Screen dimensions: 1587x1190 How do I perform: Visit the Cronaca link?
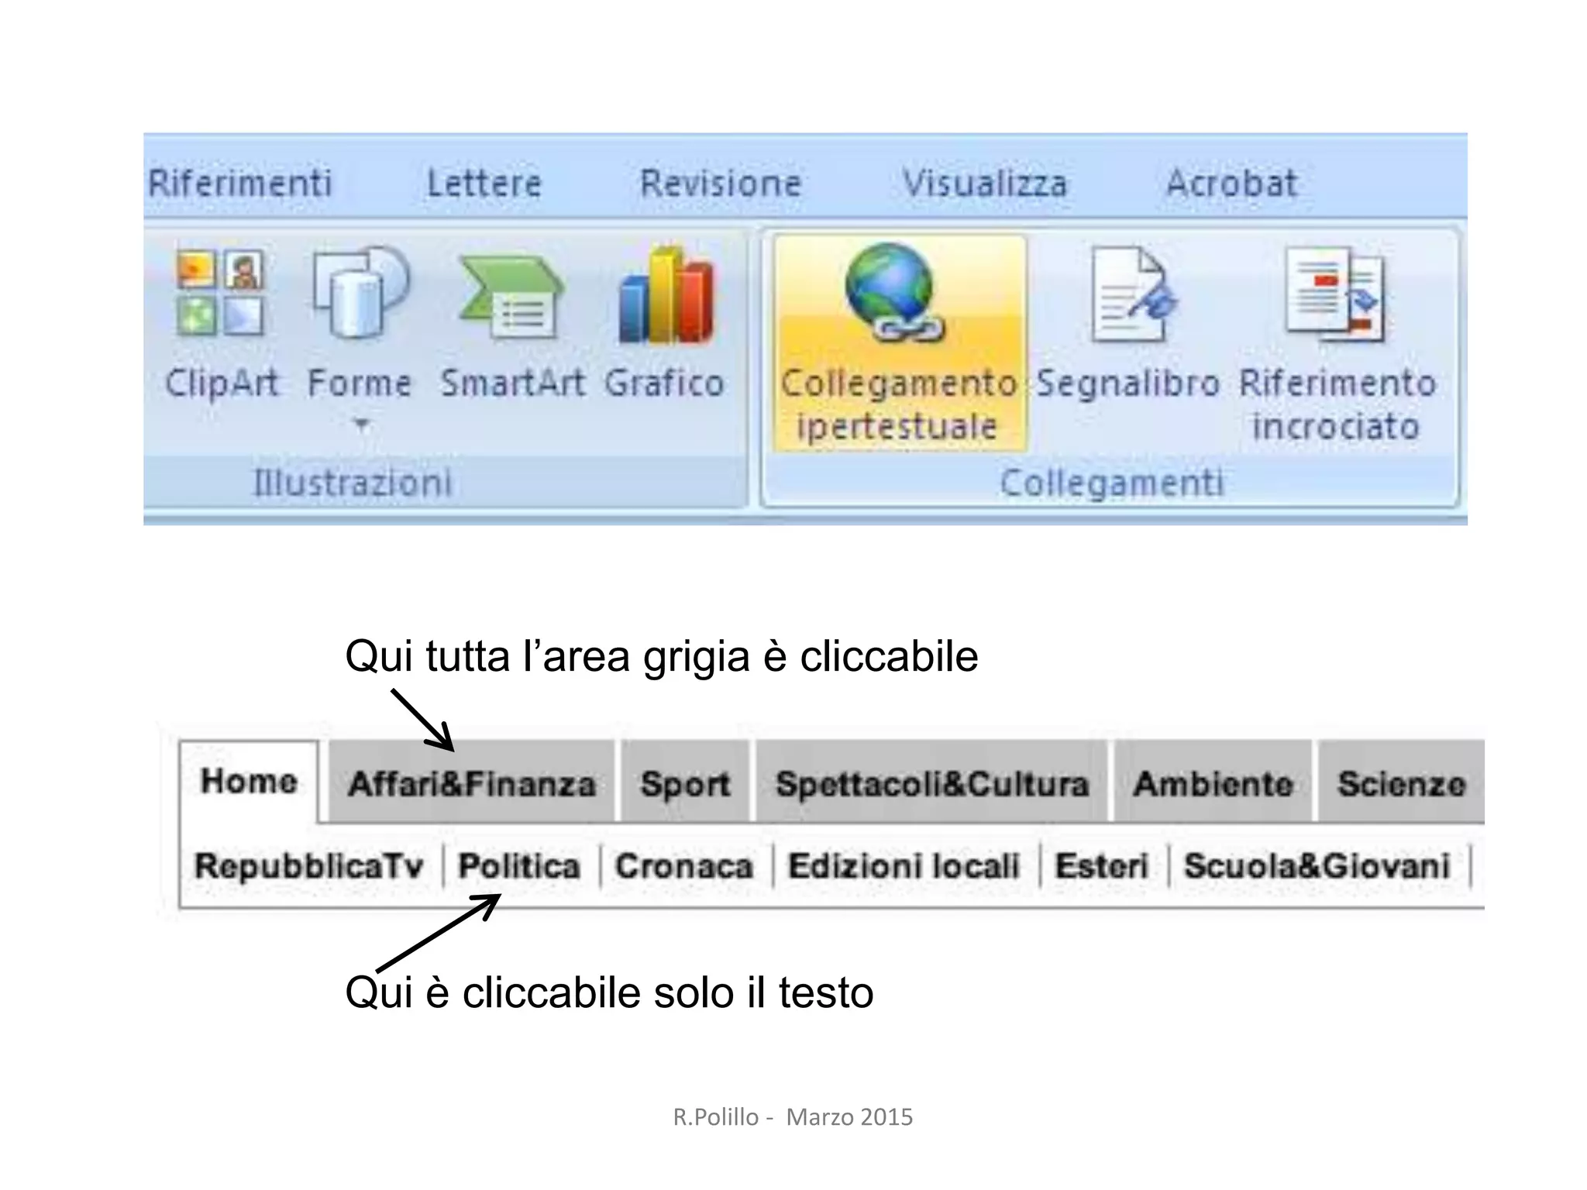coord(684,865)
